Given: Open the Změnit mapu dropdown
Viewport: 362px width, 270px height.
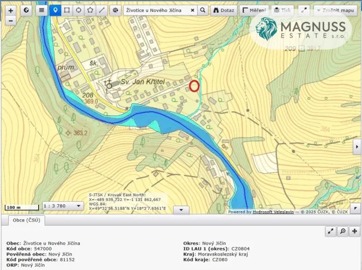Looking at the screenshot, I should 335,10.
